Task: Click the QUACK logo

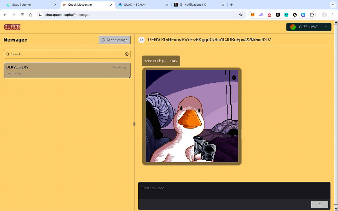Action: (x=12, y=27)
